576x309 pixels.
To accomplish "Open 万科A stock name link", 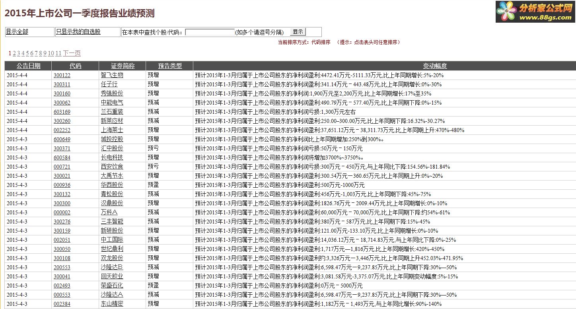I will coord(109,212).
